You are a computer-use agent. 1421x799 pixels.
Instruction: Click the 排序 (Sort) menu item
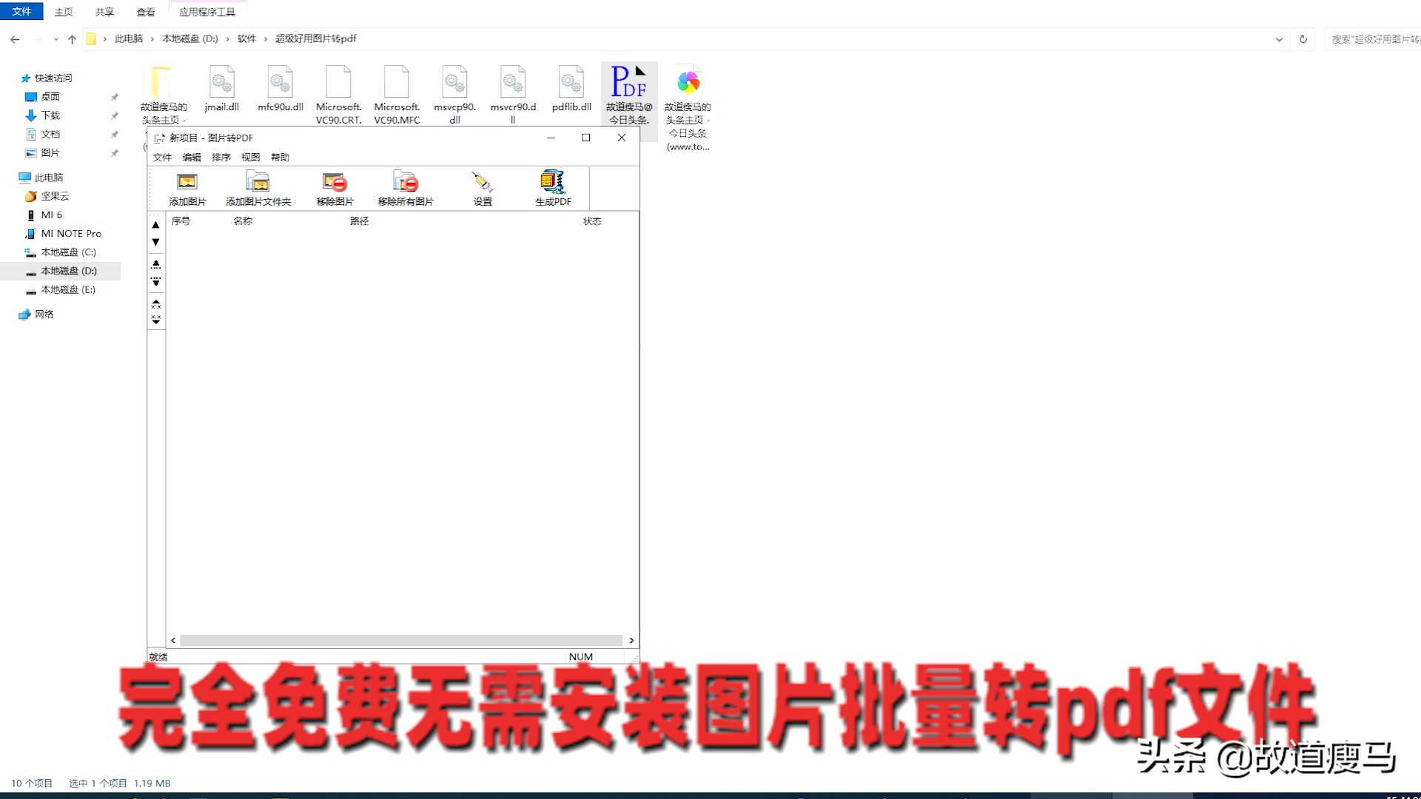coord(218,156)
